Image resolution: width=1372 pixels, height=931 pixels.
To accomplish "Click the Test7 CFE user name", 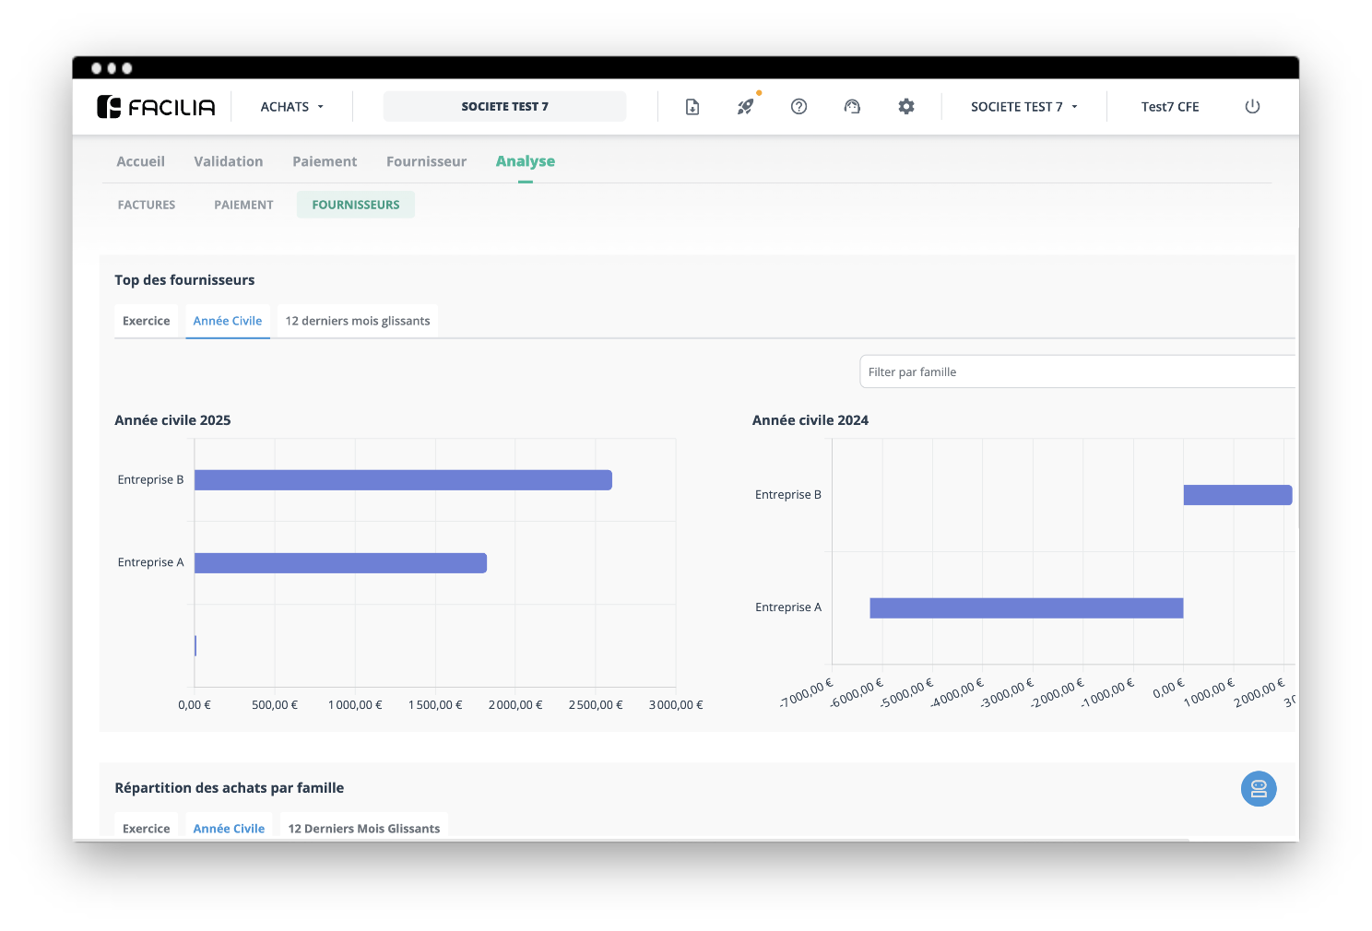I will tap(1169, 107).
